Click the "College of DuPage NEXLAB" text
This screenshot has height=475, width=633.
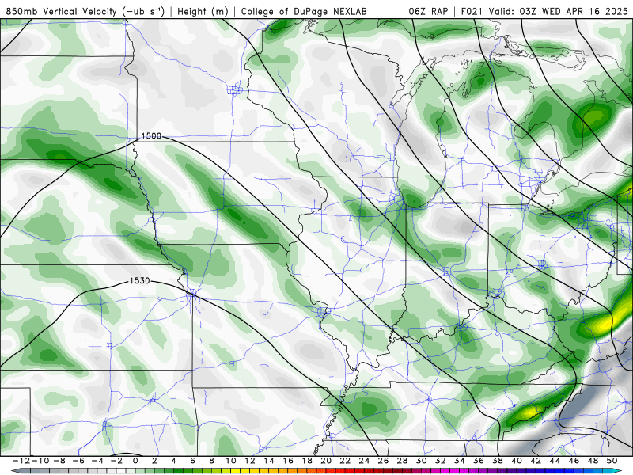(x=304, y=12)
